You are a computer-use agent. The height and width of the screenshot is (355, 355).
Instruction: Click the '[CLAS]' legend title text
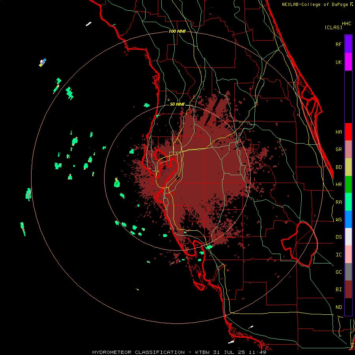[x=333, y=27]
